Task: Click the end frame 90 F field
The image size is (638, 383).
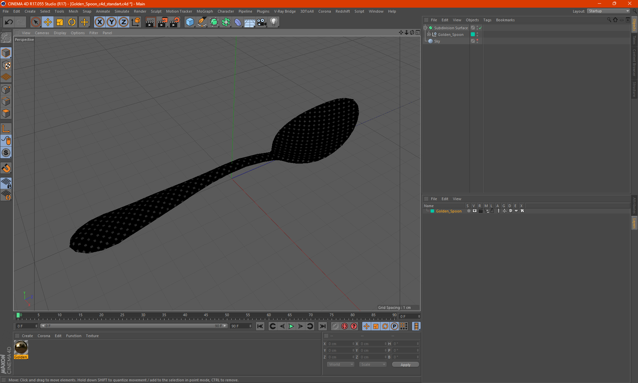Action: (241, 326)
